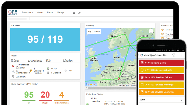Tap the 301 / 1500 Services Critical bar
Screen dimensions: 188x105
(161, 77)
